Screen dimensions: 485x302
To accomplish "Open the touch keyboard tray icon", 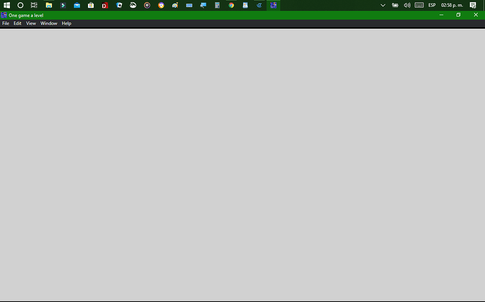I will (419, 5).
